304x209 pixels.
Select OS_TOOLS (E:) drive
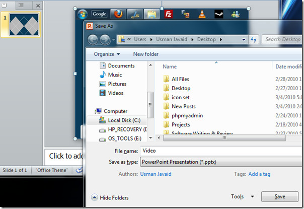pos(120,138)
